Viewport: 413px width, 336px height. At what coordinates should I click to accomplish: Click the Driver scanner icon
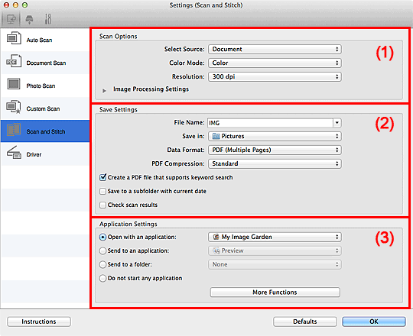click(x=14, y=153)
